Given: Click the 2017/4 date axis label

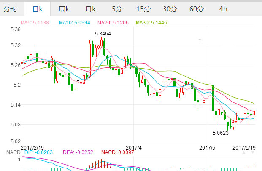Looking at the screenshot, I should pos(134,148).
